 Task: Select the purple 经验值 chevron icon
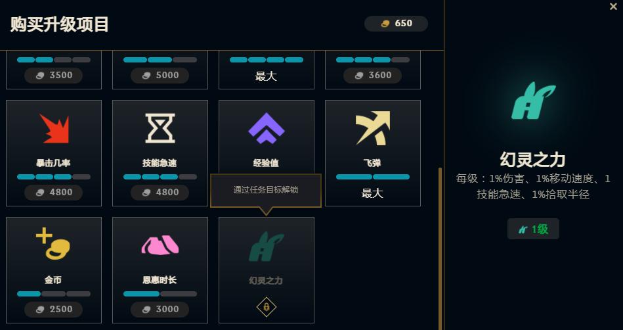267,128
